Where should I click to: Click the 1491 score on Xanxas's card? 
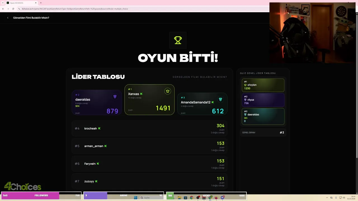click(163, 108)
